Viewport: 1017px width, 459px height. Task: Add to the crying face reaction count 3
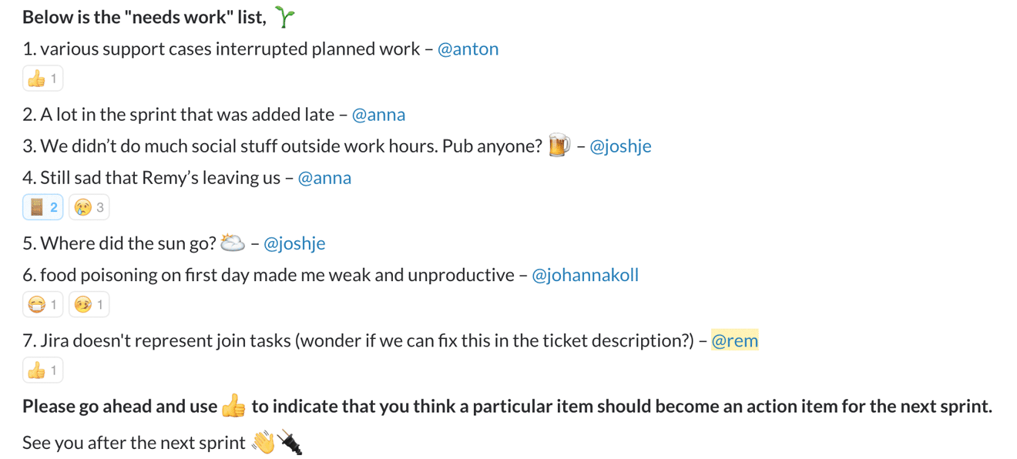click(x=89, y=207)
